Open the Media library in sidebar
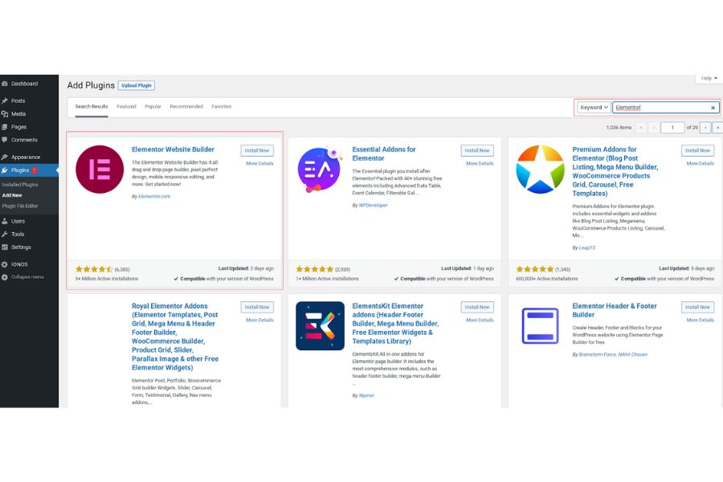The height and width of the screenshot is (482, 723). [18, 114]
